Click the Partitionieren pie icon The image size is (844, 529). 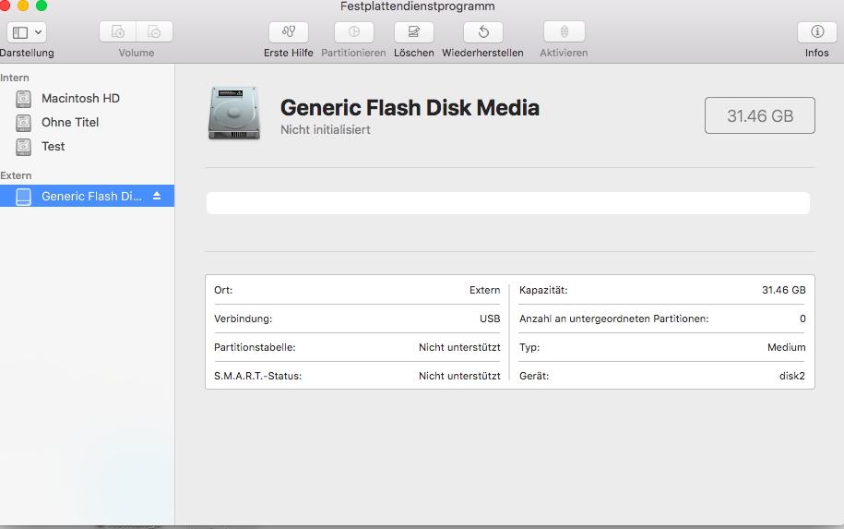353,31
